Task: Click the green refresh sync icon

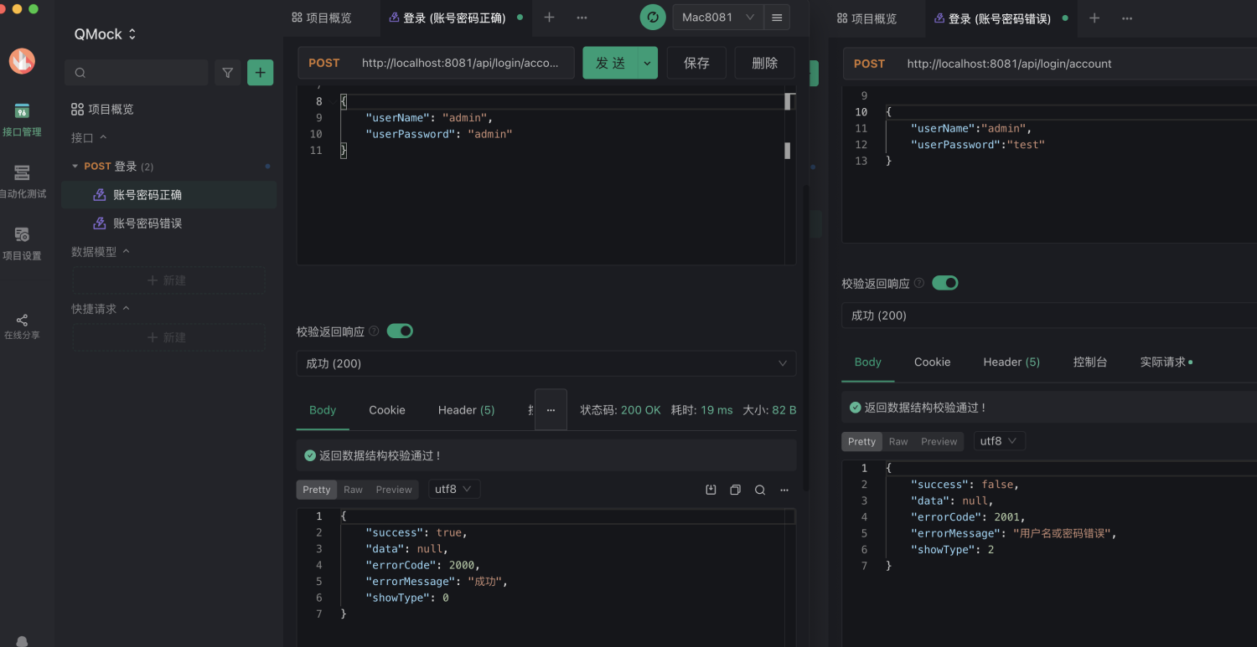Action: pos(653,18)
